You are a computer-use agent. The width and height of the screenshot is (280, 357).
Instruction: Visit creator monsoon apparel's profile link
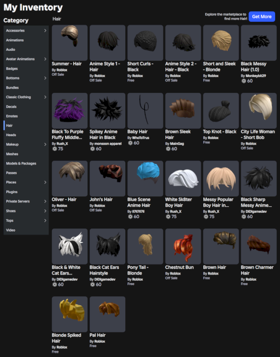click(108, 144)
